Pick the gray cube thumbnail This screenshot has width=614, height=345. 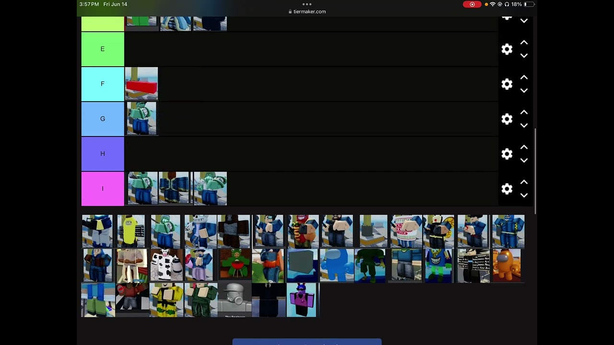point(303,265)
